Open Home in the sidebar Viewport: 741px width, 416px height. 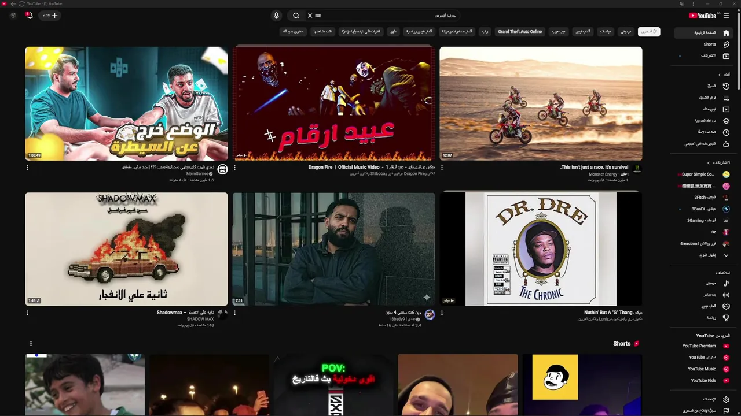click(703, 32)
